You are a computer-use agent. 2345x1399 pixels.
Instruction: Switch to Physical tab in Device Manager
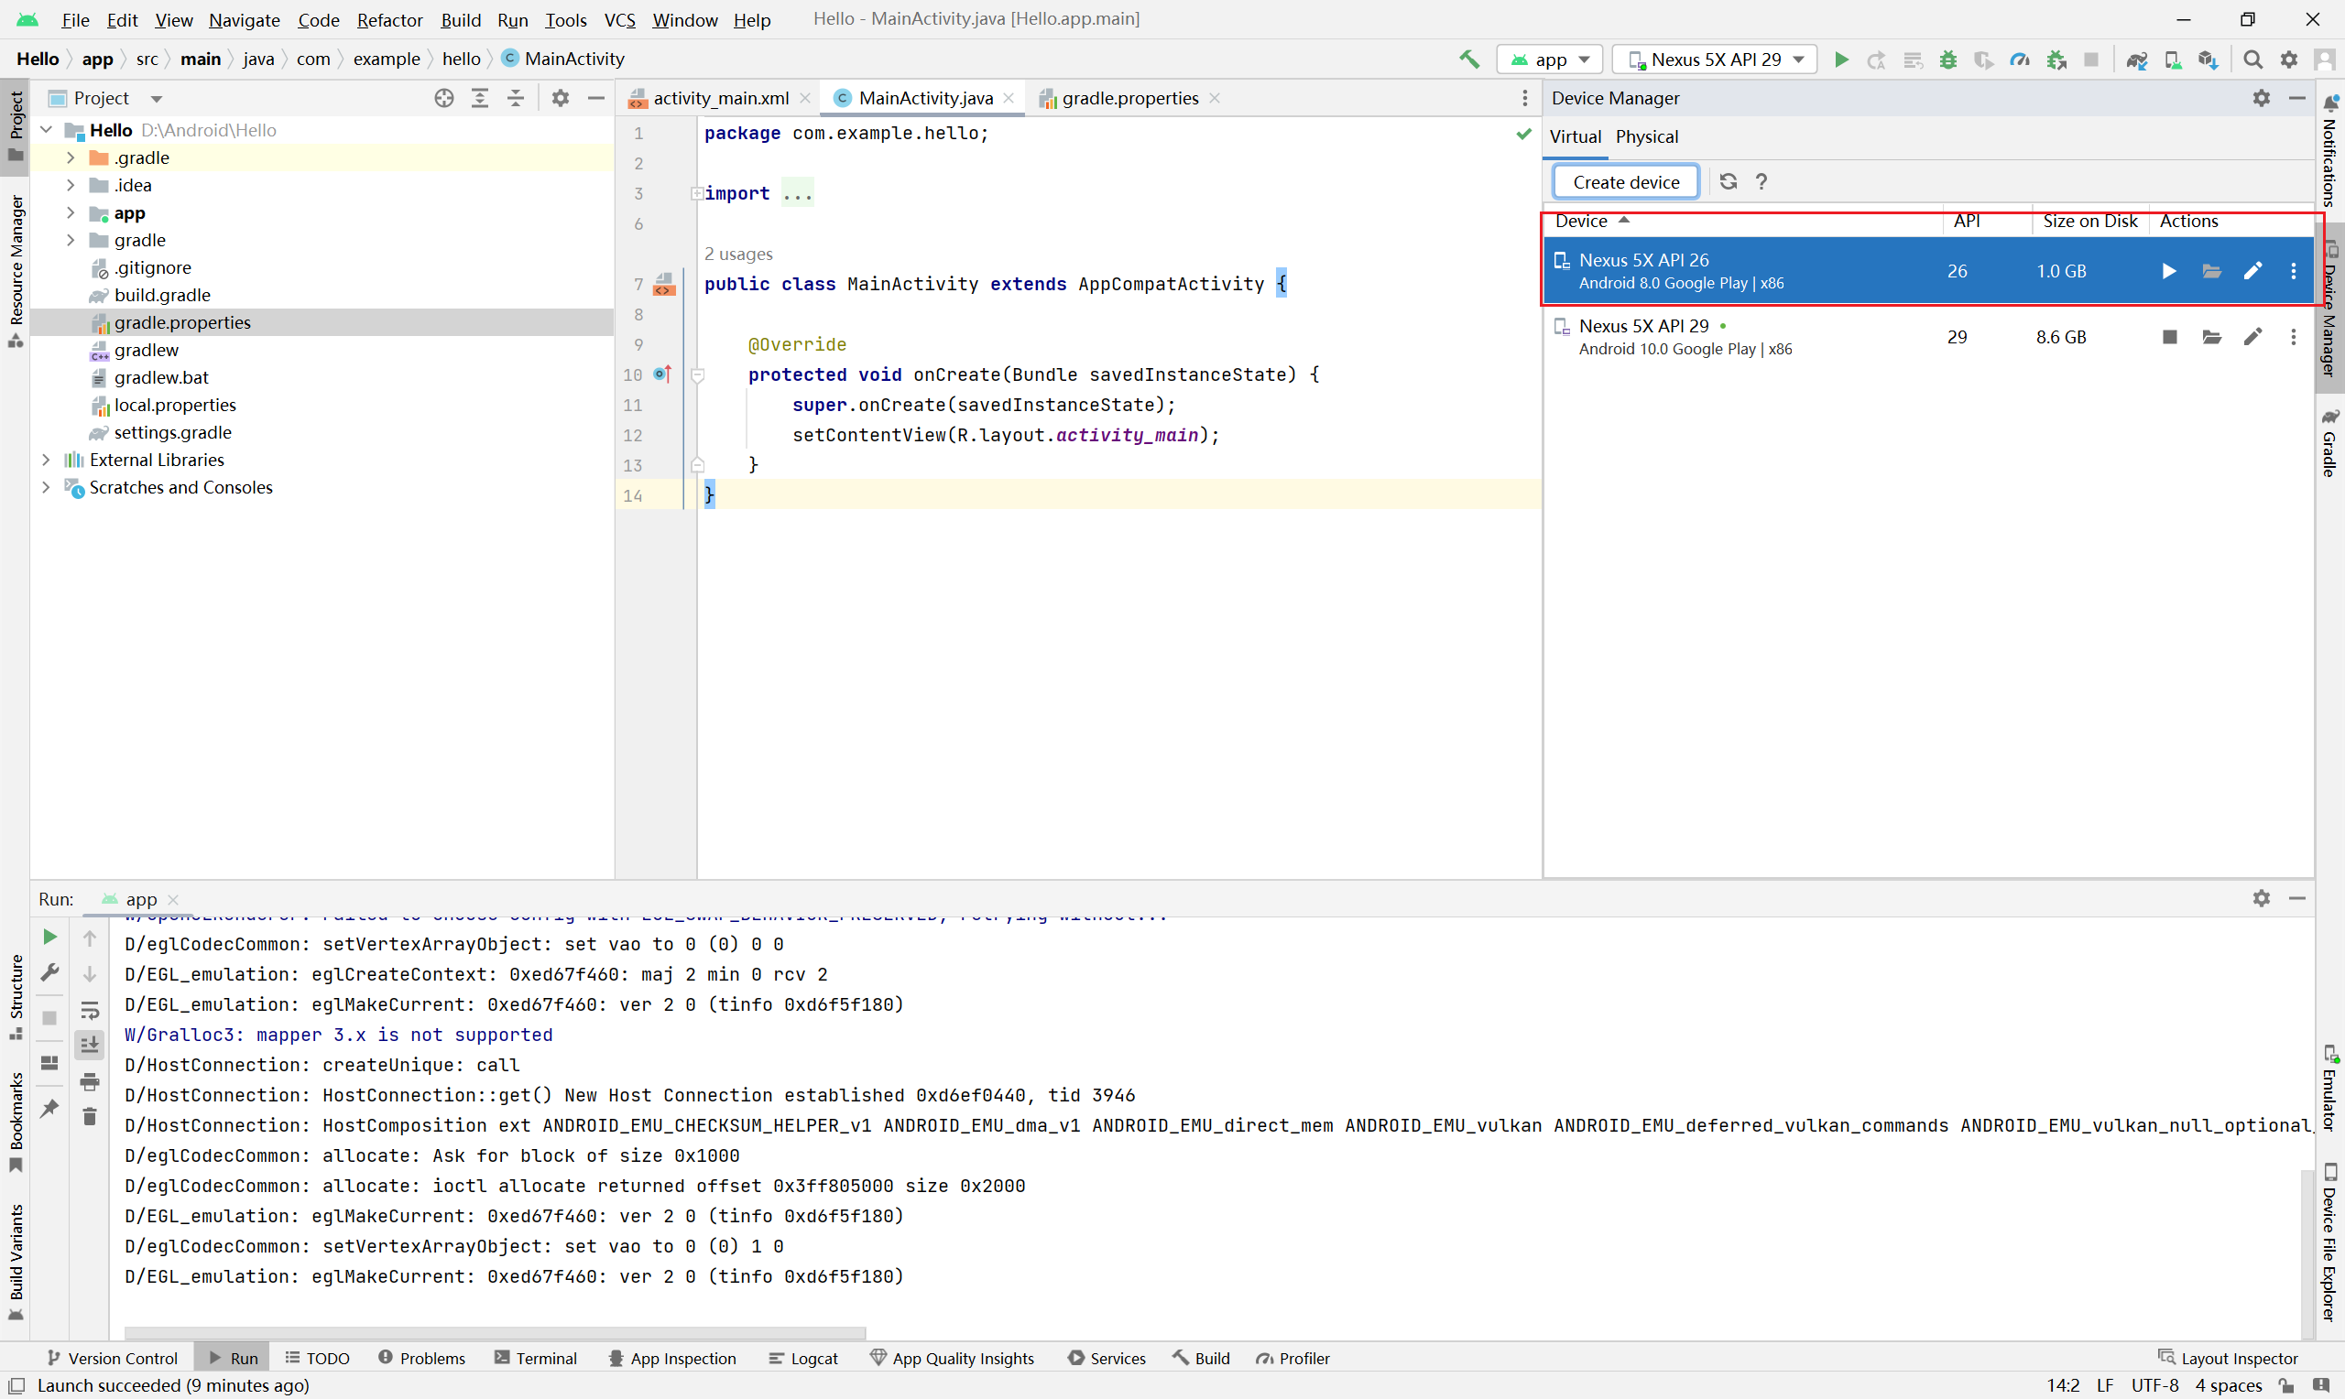click(1646, 136)
